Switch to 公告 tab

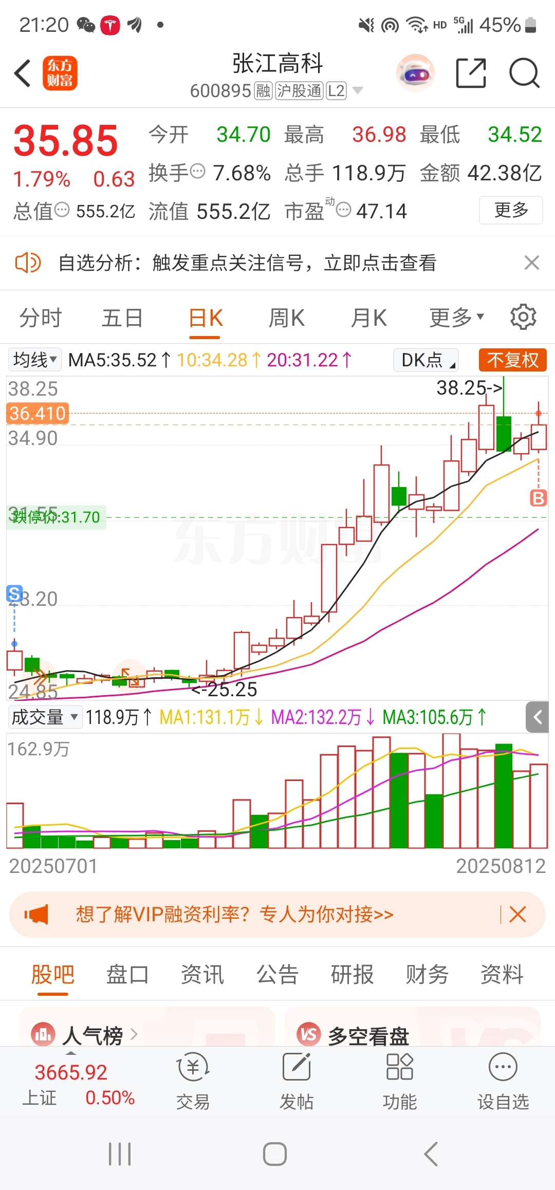(277, 974)
